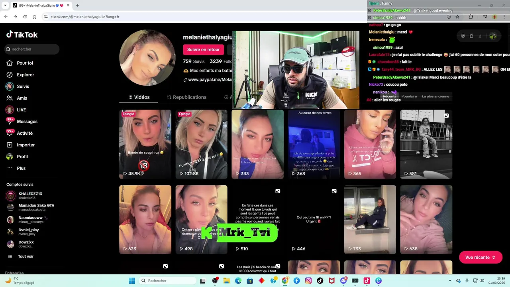Viewport: 510px width, 287px height.
Task: Open Profil in the sidebar
Action: [x=22, y=157]
